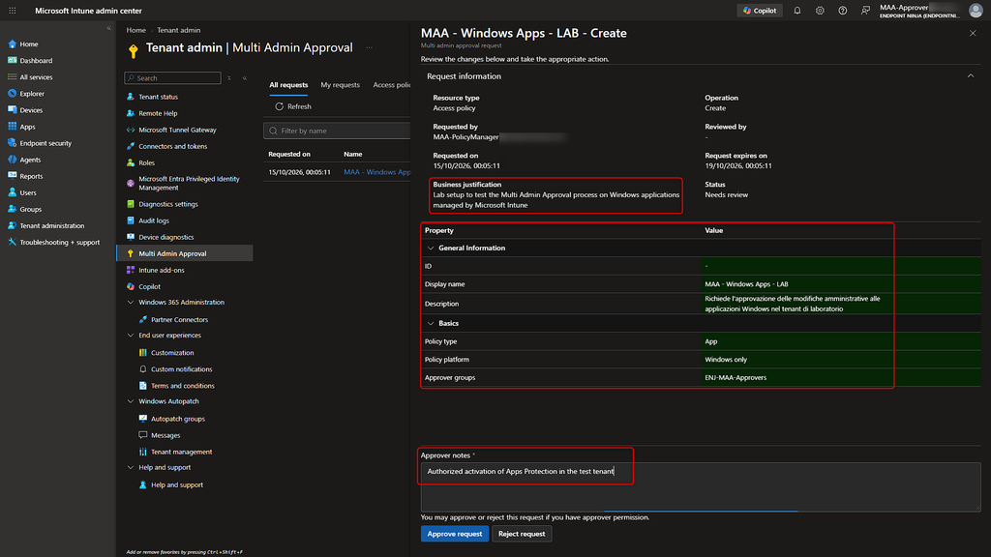Open the notifications bell icon
Screen dimensions: 991x557
(797, 11)
